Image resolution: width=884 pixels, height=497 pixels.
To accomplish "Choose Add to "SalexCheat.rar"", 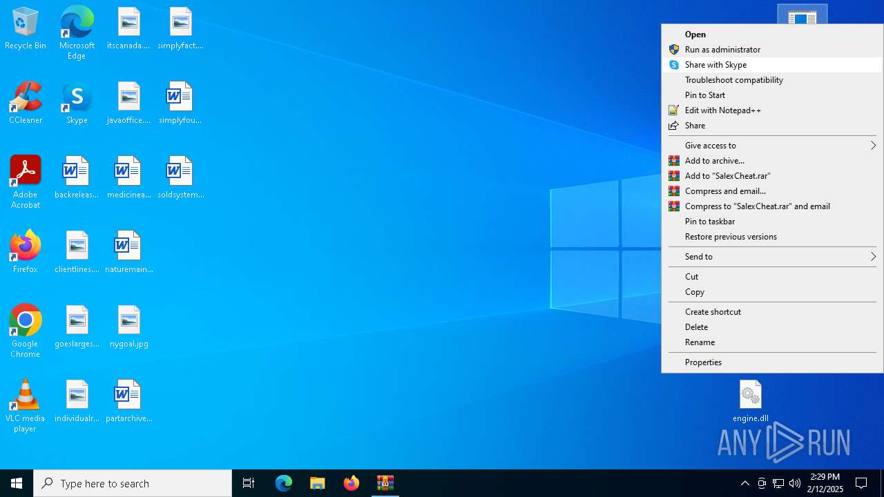I will [772, 176].
